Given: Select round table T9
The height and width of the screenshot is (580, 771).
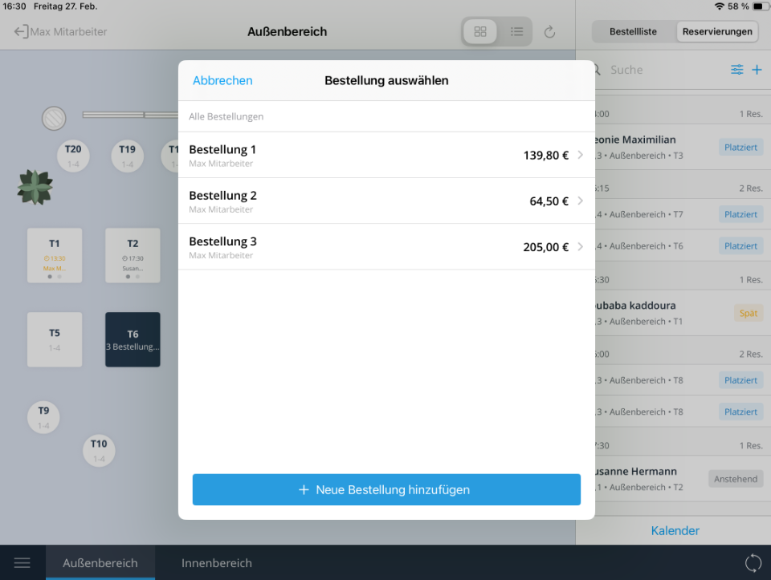Looking at the screenshot, I should pyautogui.click(x=43, y=417).
